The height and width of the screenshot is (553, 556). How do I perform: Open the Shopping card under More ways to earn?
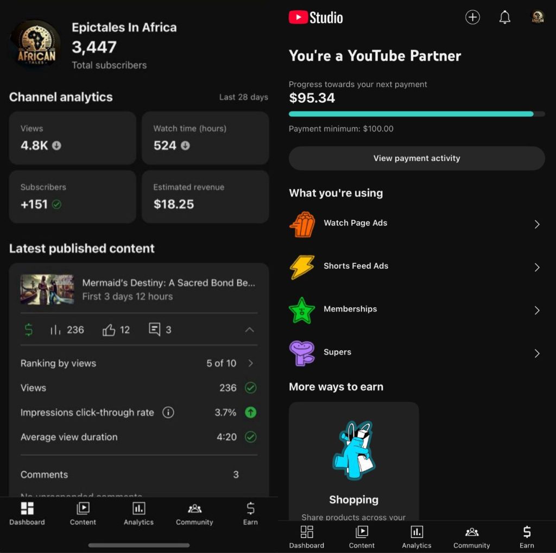(353, 461)
